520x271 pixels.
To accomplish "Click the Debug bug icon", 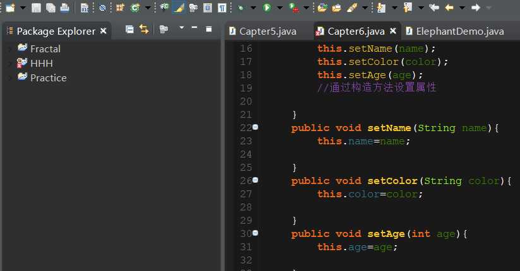I will [x=241, y=8].
